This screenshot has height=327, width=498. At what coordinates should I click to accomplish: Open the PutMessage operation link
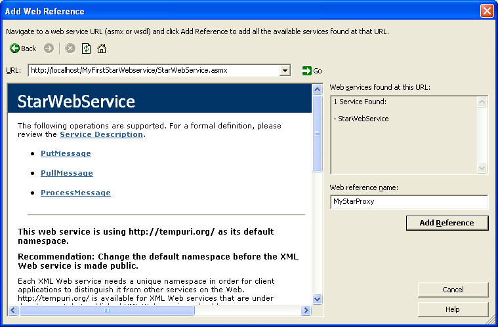pyautogui.click(x=66, y=153)
